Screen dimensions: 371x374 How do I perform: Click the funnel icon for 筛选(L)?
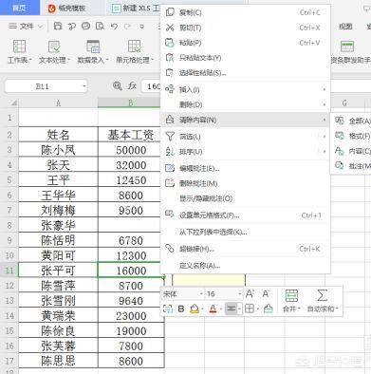(170, 137)
